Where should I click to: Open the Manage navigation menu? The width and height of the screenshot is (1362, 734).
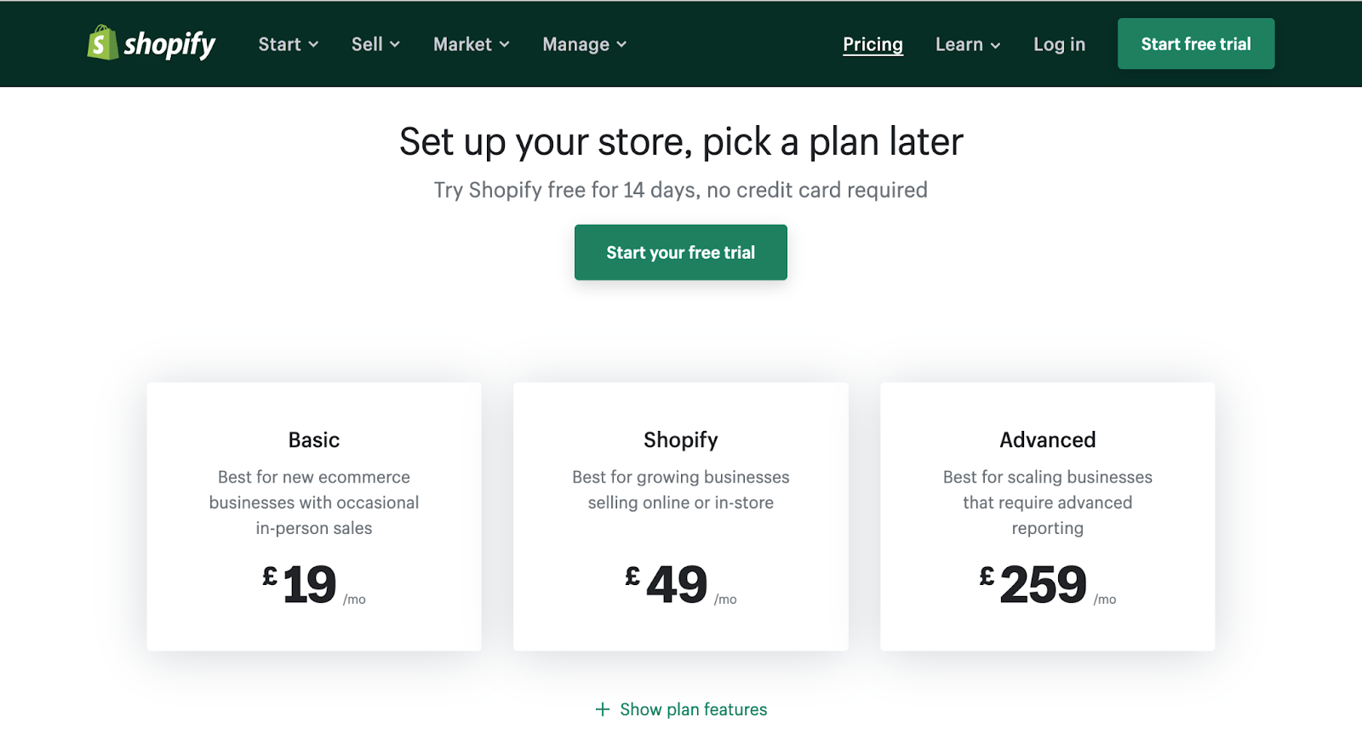[x=584, y=44]
